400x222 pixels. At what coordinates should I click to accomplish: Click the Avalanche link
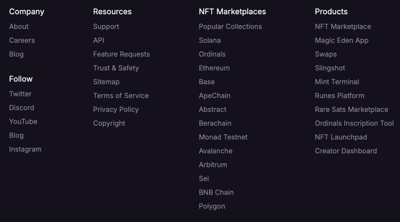[216, 151]
